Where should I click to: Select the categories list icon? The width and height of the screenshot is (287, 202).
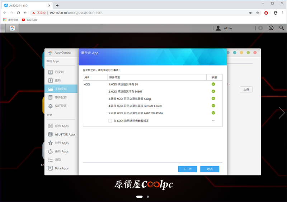click(x=50, y=160)
